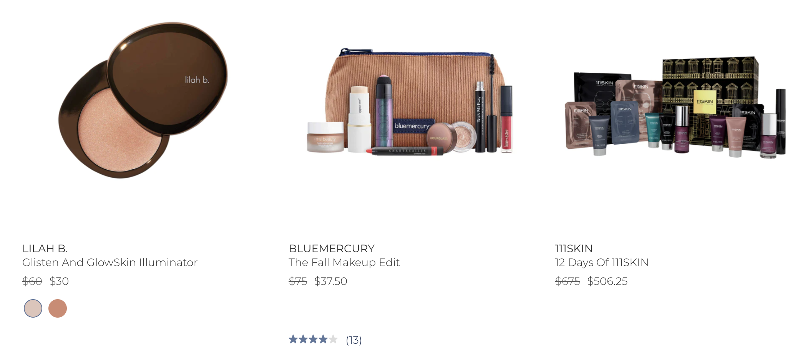The width and height of the screenshot is (800, 353).
Task: View The Fall Makeup Edit bag image
Action: point(410,101)
